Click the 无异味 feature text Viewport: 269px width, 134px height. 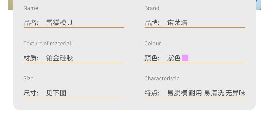[x=235, y=93]
